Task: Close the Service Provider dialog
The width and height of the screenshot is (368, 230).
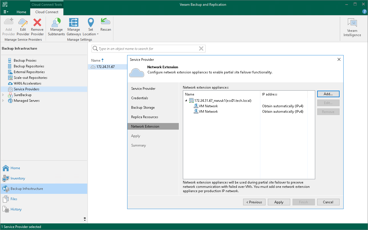Action: (x=339, y=59)
